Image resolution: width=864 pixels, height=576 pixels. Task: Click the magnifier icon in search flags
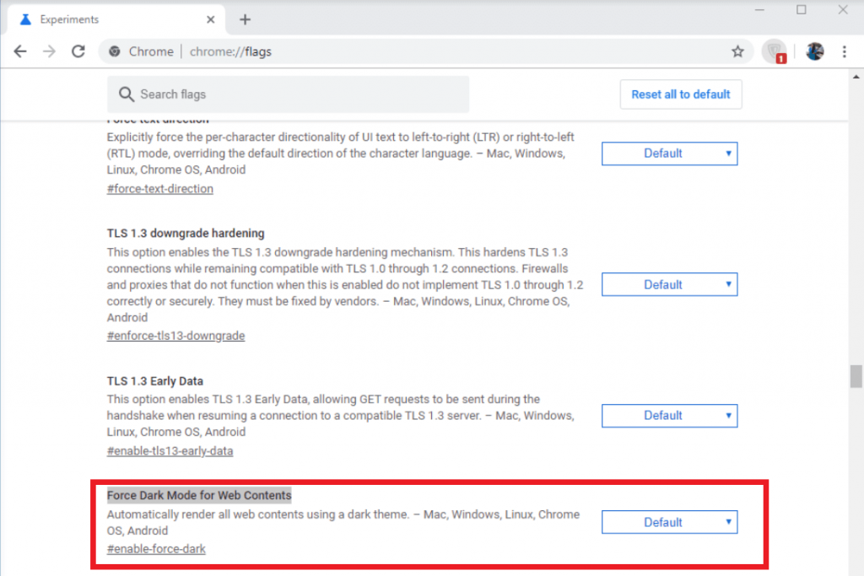127,94
